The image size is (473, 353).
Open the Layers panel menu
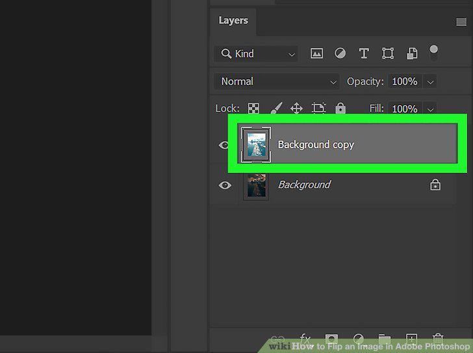pos(461,21)
